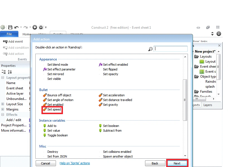Click the magnifier search icon
The height and width of the screenshot is (167, 228).
(x=151, y=49)
